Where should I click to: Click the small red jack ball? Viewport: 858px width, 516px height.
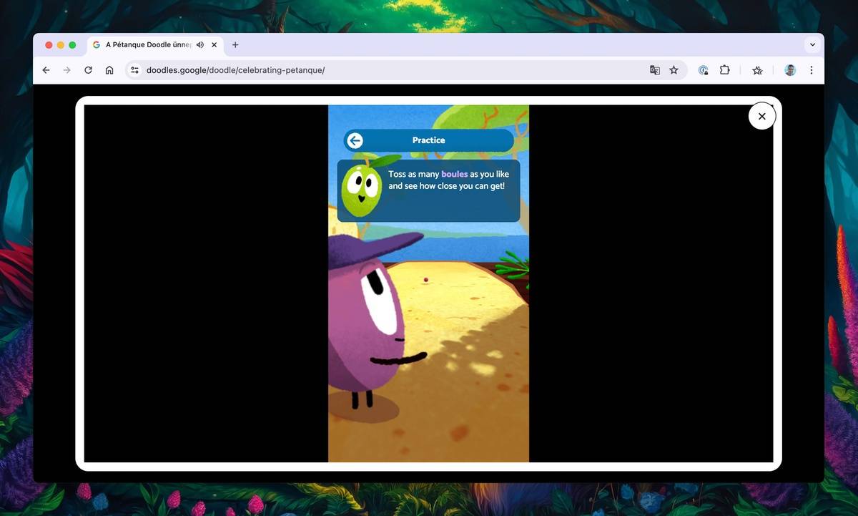[426, 280]
